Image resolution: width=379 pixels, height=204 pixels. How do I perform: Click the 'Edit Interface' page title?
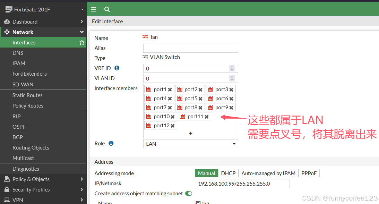pyautogui.click(x=107, y=22)
